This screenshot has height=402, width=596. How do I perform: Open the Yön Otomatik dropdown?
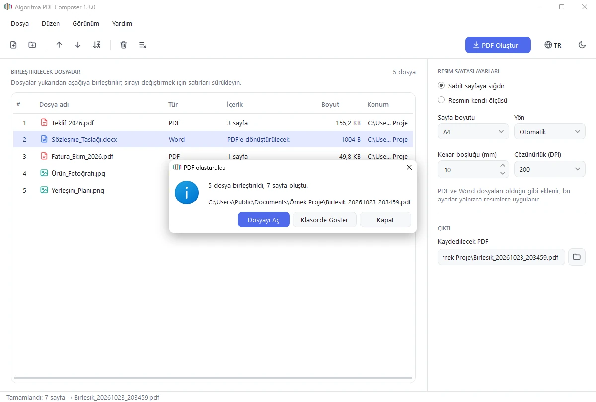click(550, 132)
